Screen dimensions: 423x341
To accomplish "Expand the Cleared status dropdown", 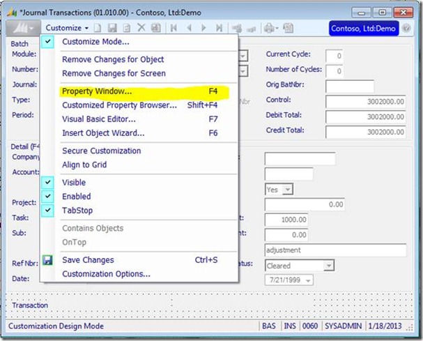I will [329, 266].
